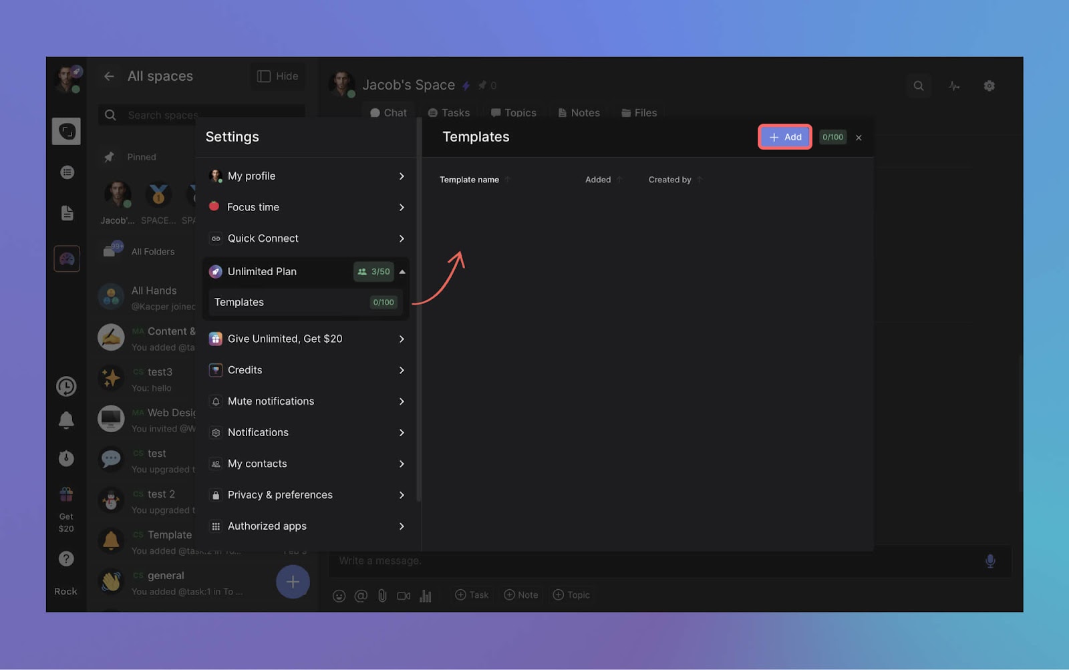Open space settings gear icon
The image size is (1069, 670).
(989, 86)
